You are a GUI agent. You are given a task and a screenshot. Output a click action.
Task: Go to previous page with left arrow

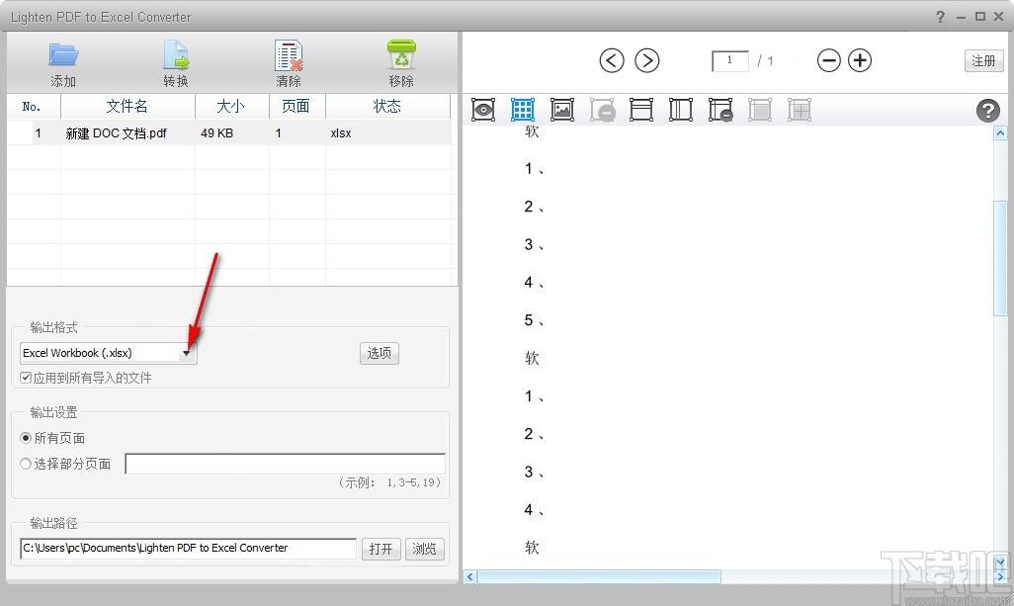611,60
